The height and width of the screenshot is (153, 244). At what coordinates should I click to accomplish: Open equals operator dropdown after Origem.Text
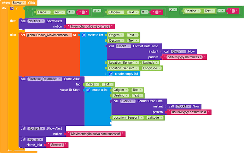point(145,12)
